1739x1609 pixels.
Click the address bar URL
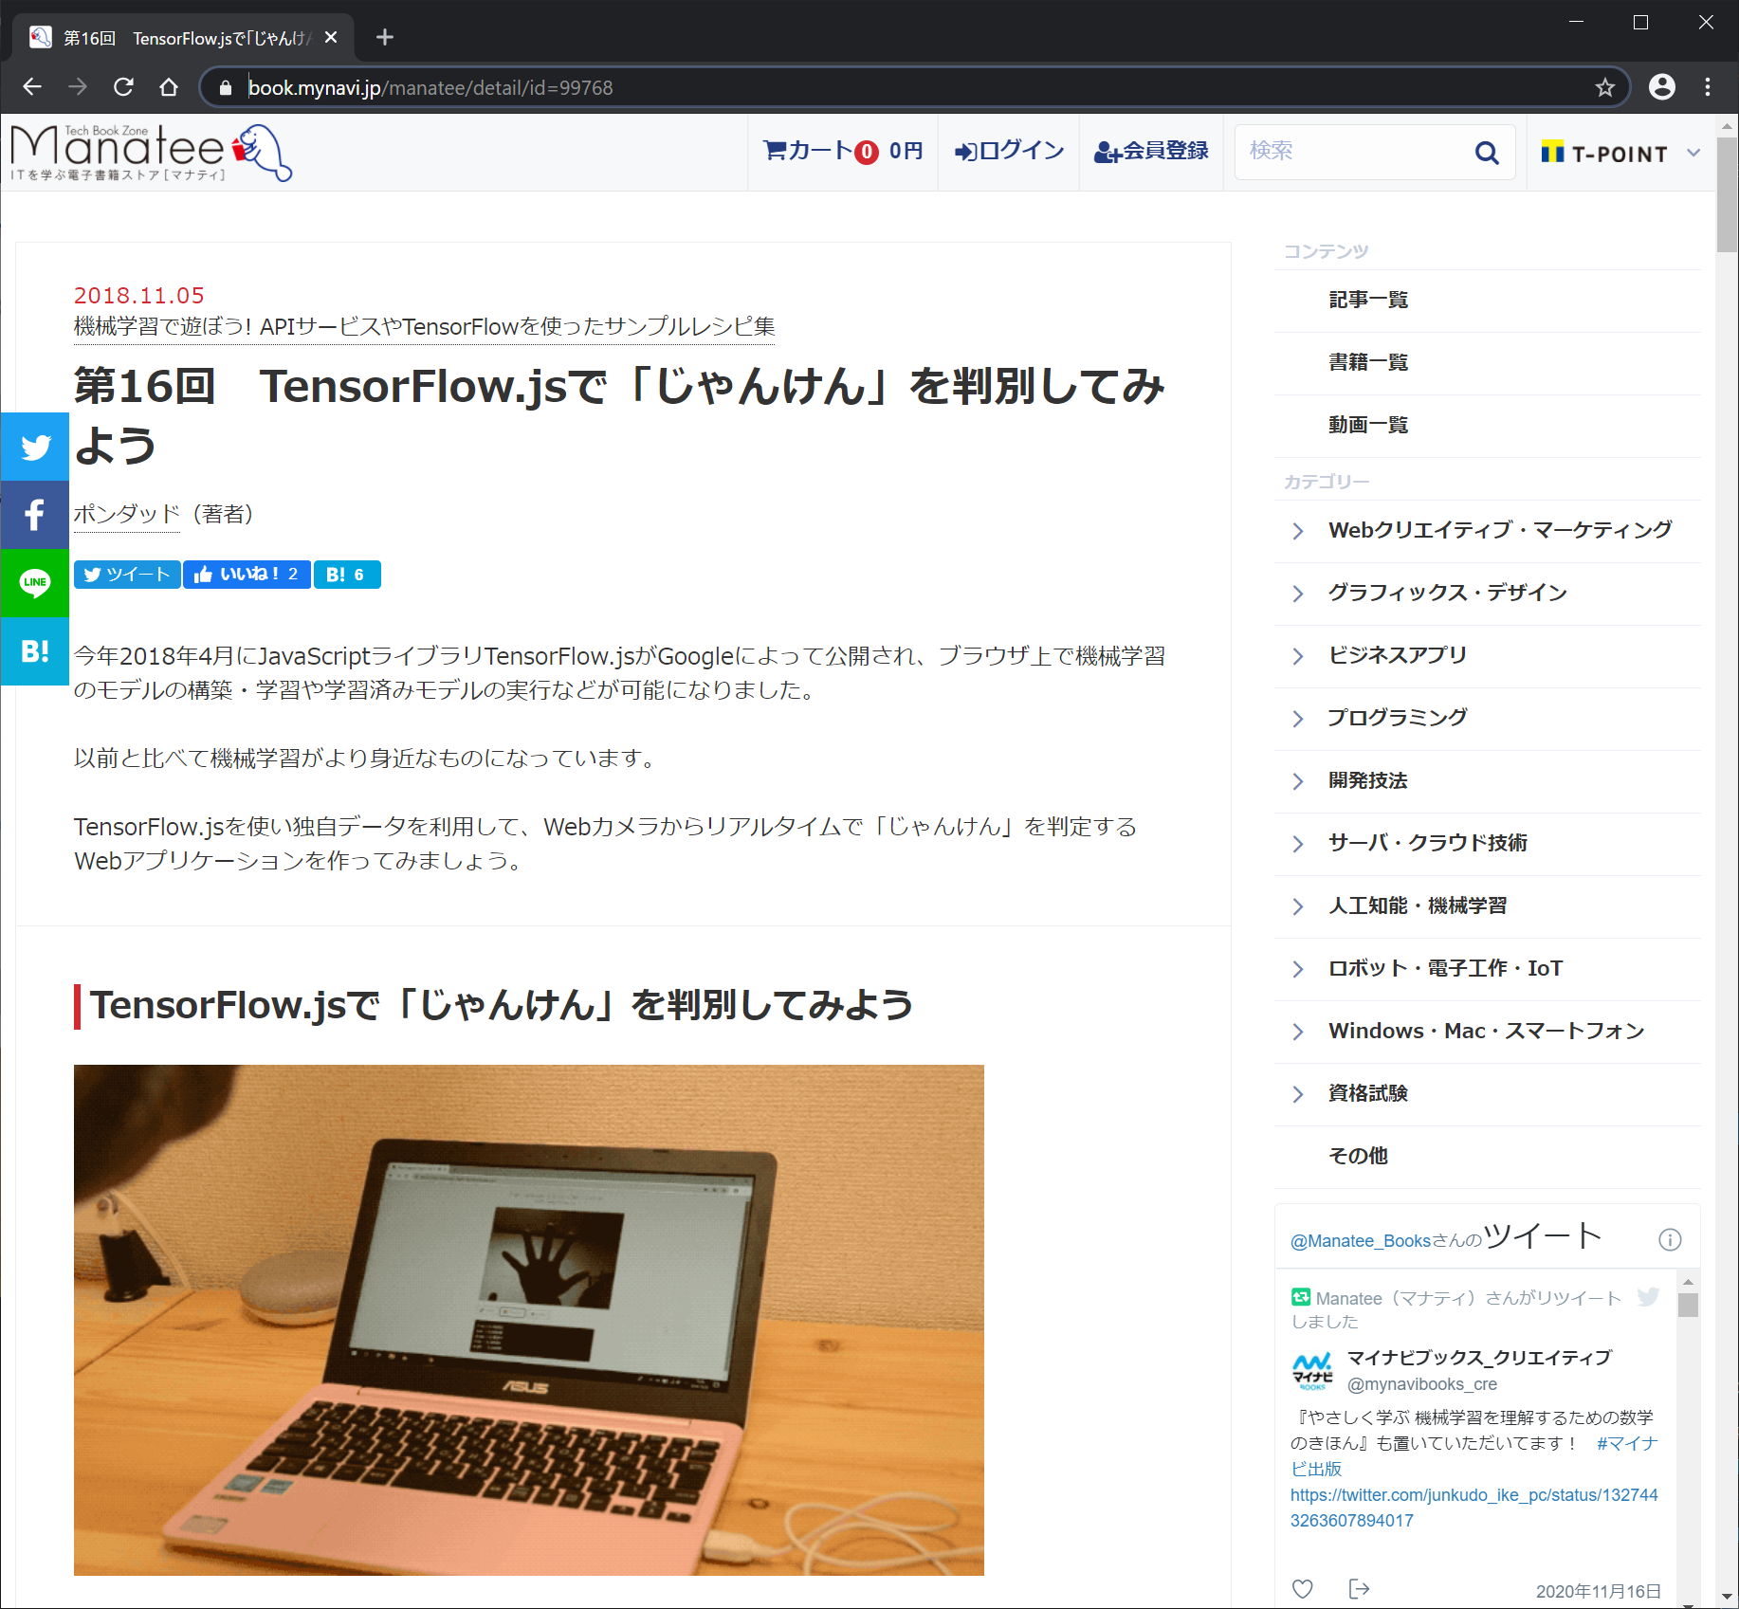(430, 87)
